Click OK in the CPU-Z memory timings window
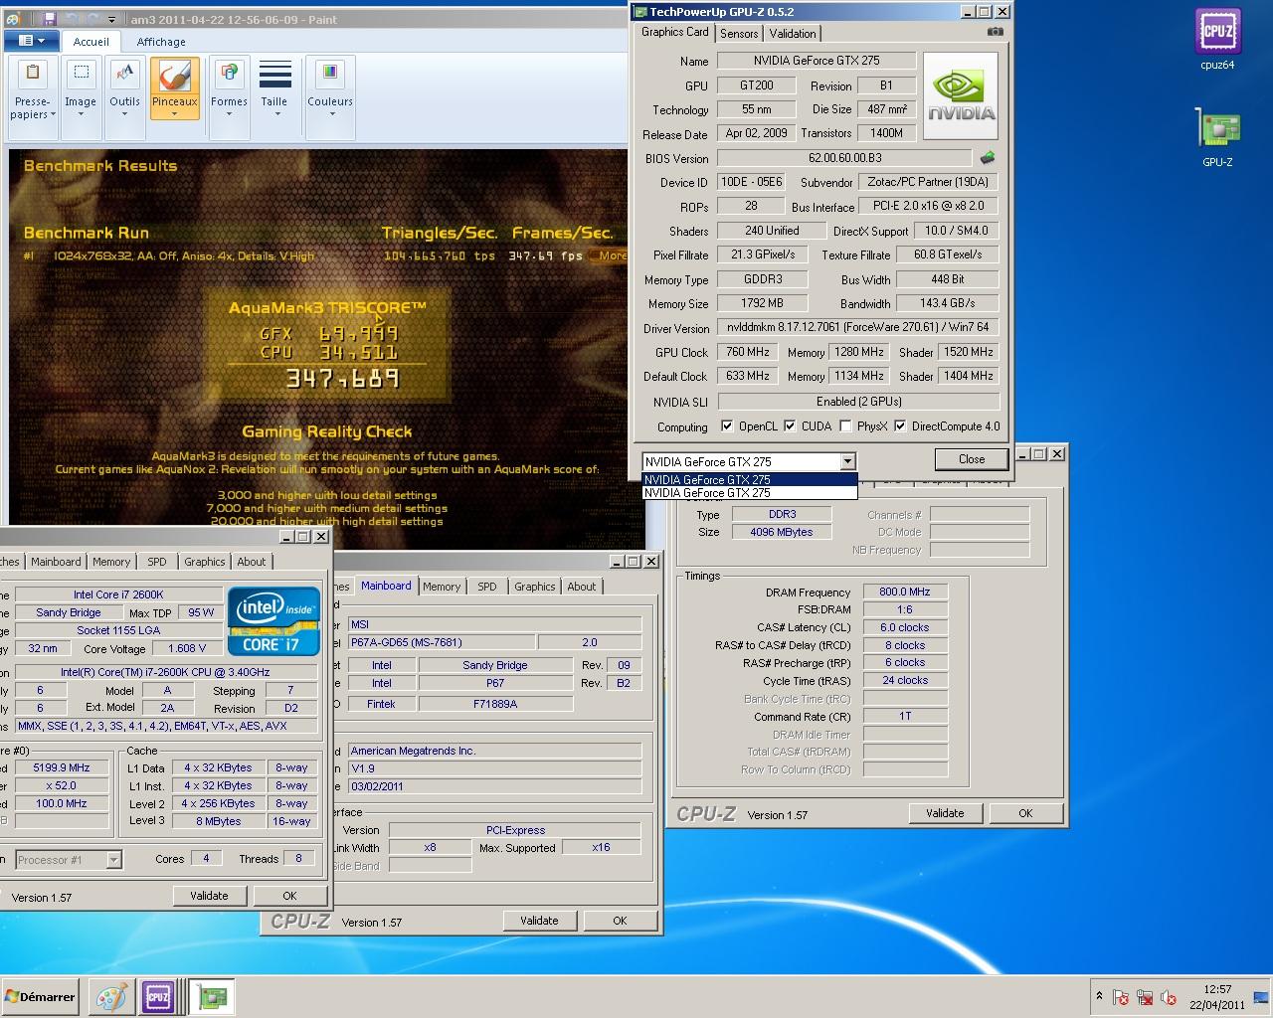Screen dimensions: 1273x1018 pos(1025,813)
